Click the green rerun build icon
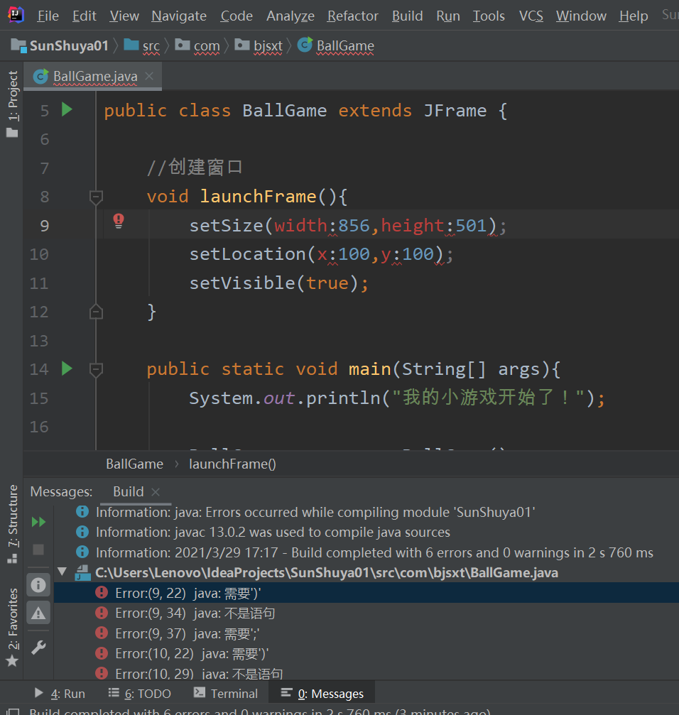 point(38,522)
